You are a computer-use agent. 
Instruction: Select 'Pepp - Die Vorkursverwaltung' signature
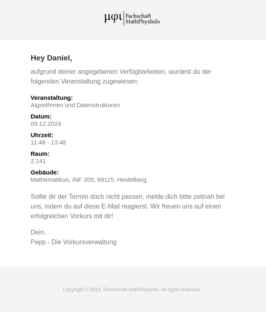click(73, 242)
